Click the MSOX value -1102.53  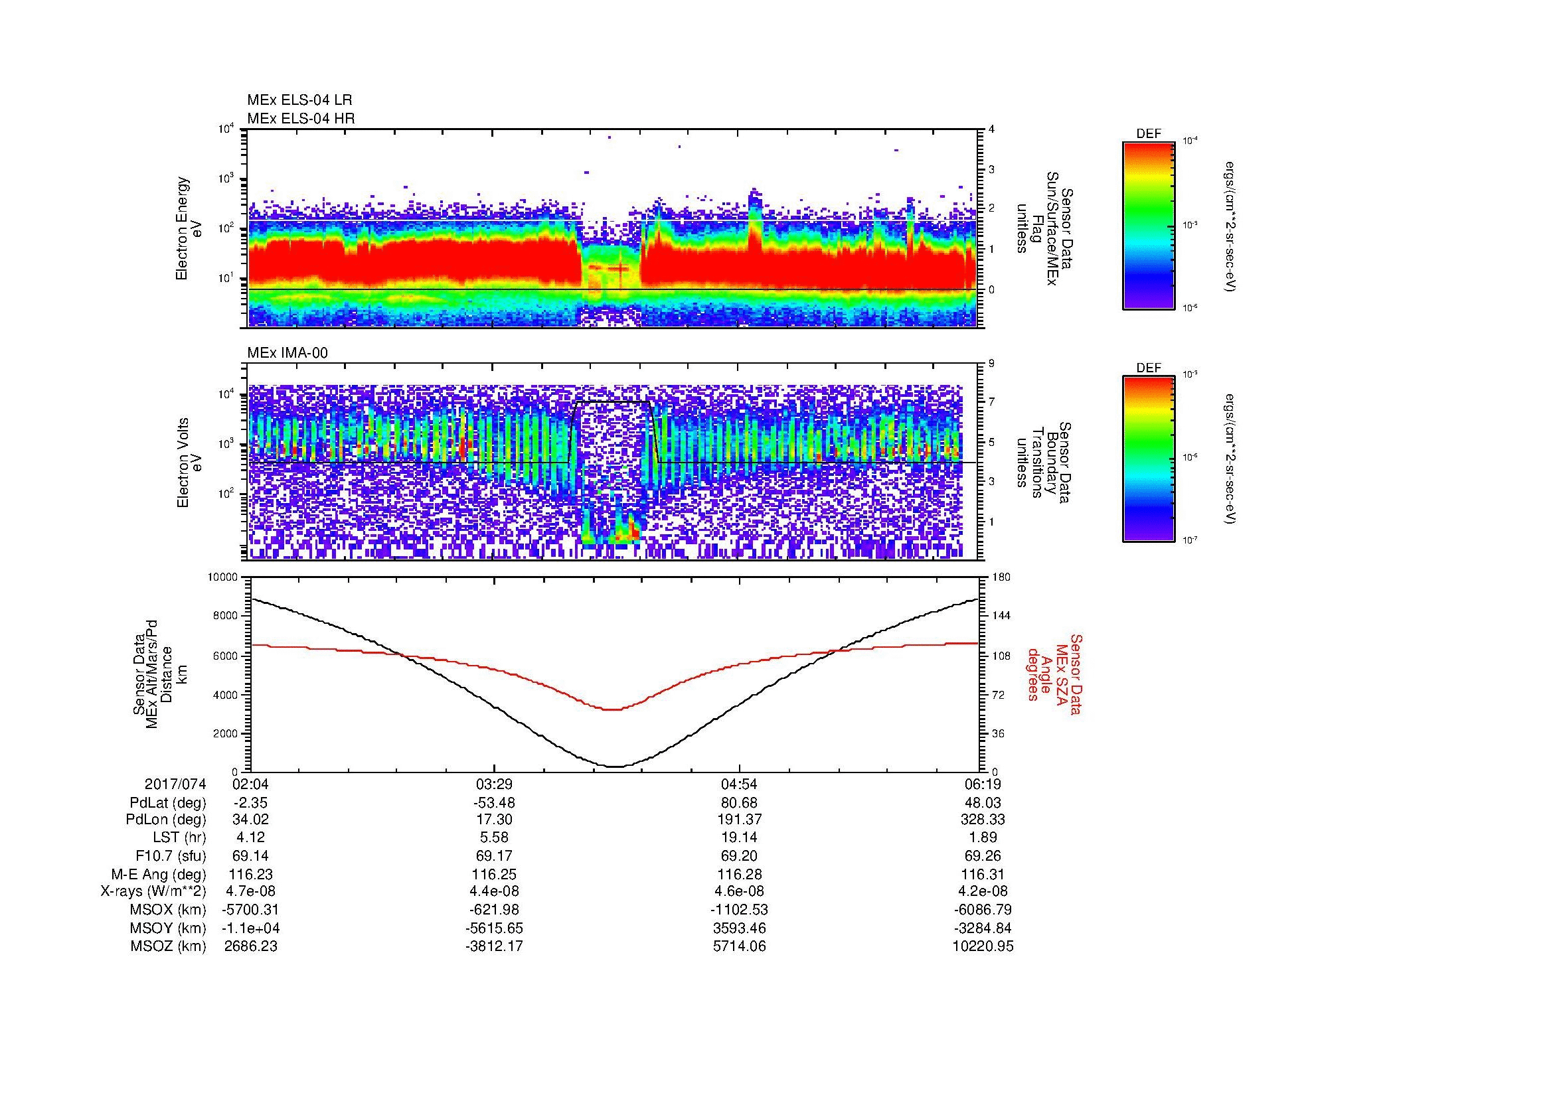(x=739, y=910)
